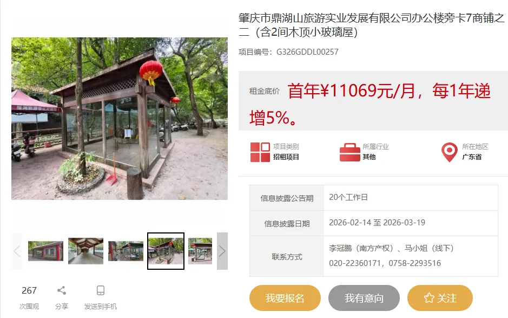Click the red location pin icon
Image resolution: width=508 pixels, height=318 pixels.
pos(450,152)
